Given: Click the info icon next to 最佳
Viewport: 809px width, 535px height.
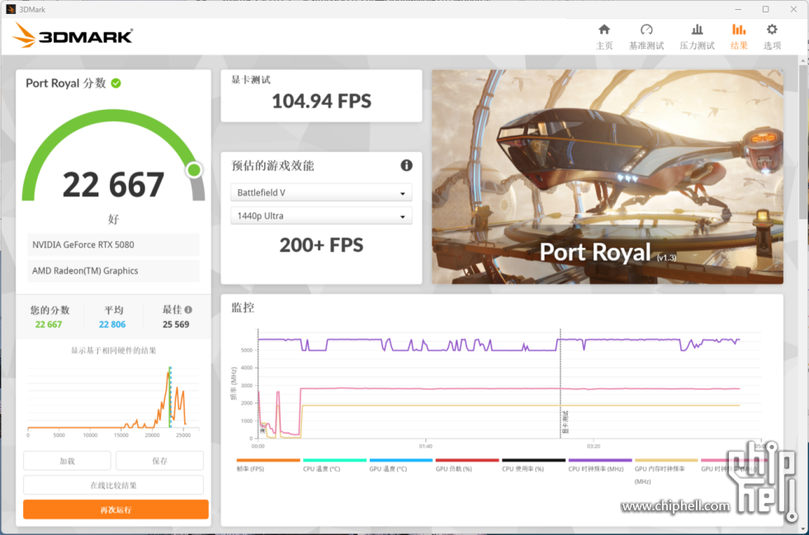Looking at the screenshot, I should tap(188, 310).
